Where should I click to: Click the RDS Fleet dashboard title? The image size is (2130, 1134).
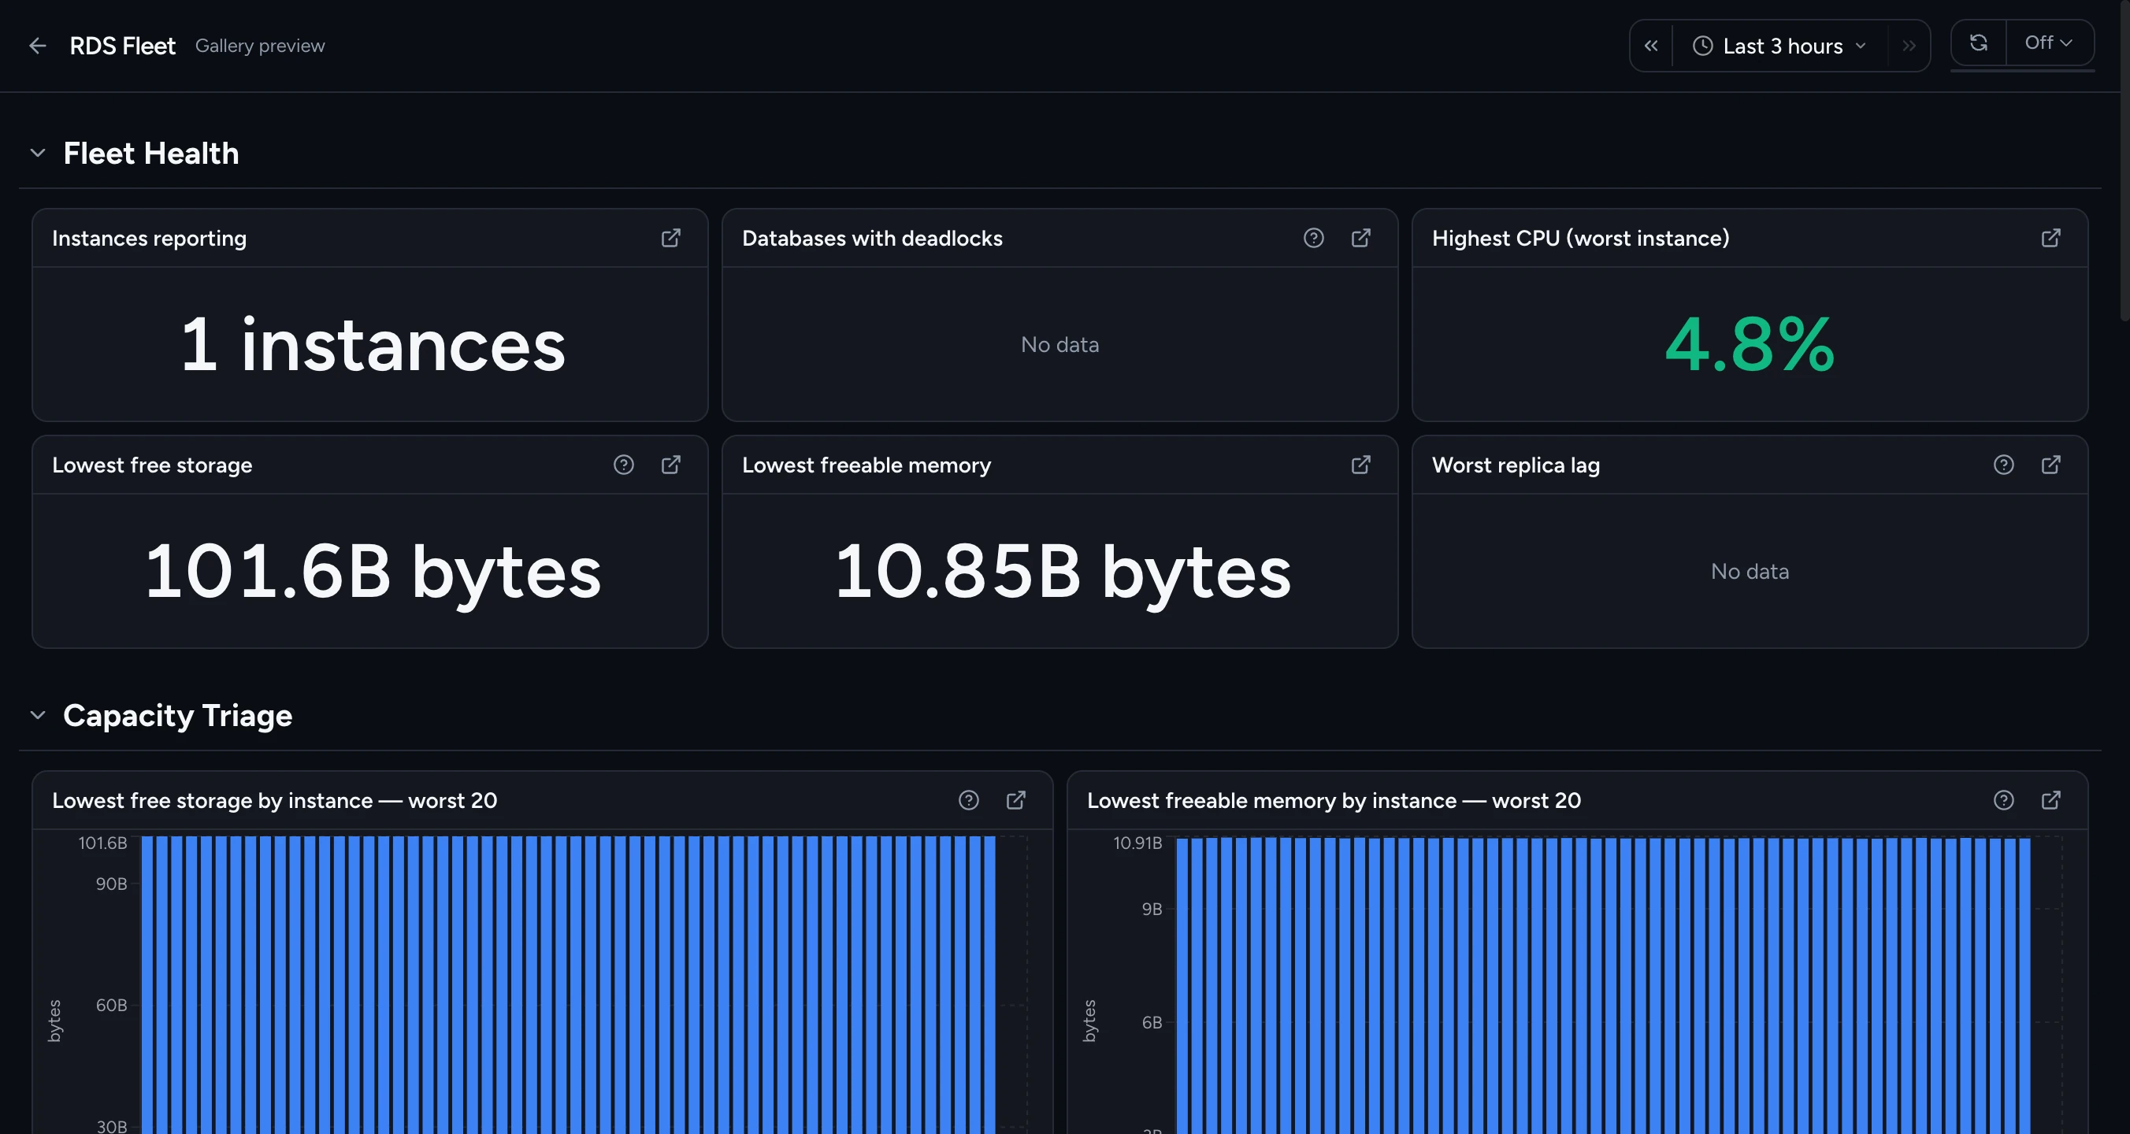tap(122, 46)
